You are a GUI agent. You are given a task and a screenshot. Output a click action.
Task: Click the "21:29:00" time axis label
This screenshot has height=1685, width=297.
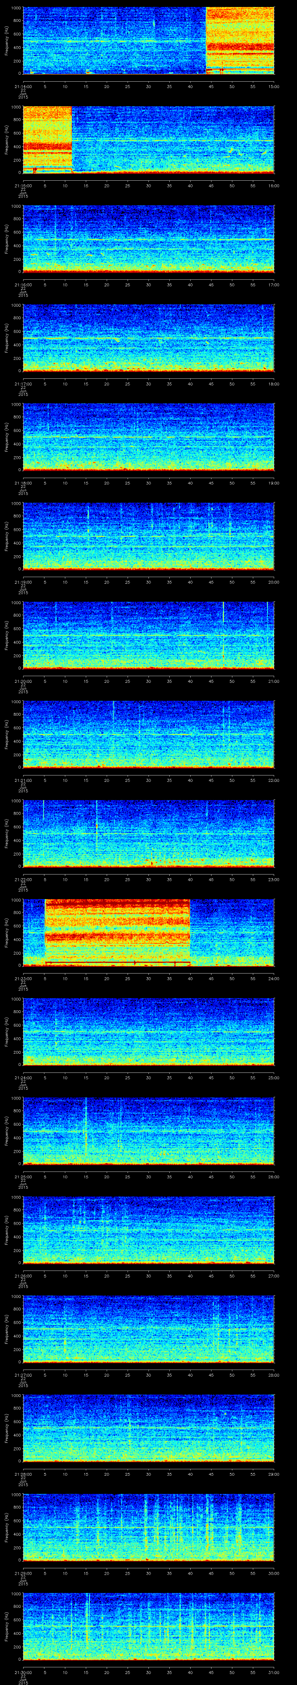pyautogui.click(x=23, y=1573)
